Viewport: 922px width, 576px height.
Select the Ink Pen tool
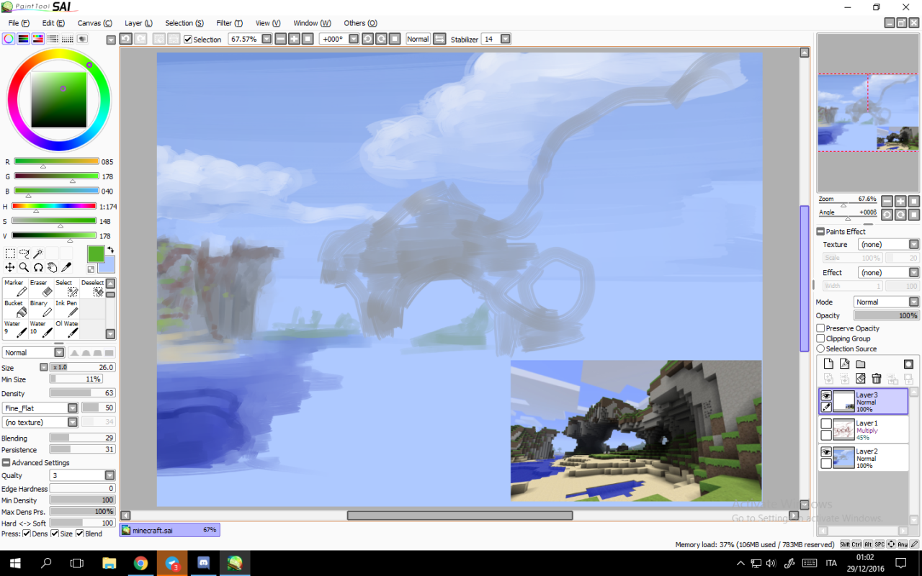tap(66, 309)
